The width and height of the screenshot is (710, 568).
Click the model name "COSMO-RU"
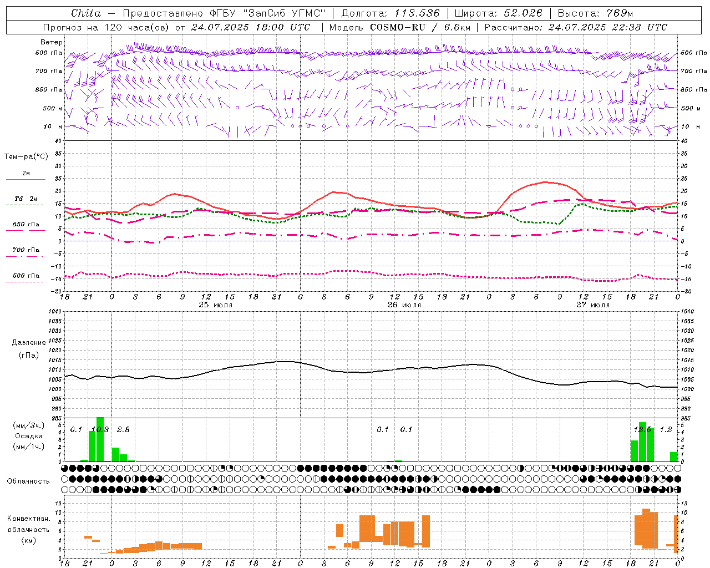click(398, 27)
